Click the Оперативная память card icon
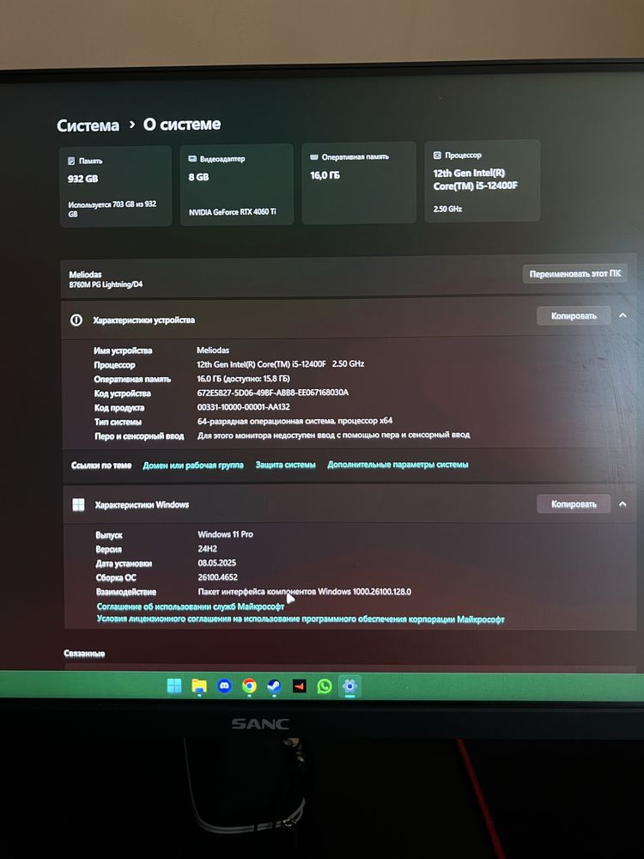Screen dimensions: 644x859 [314, 156]
